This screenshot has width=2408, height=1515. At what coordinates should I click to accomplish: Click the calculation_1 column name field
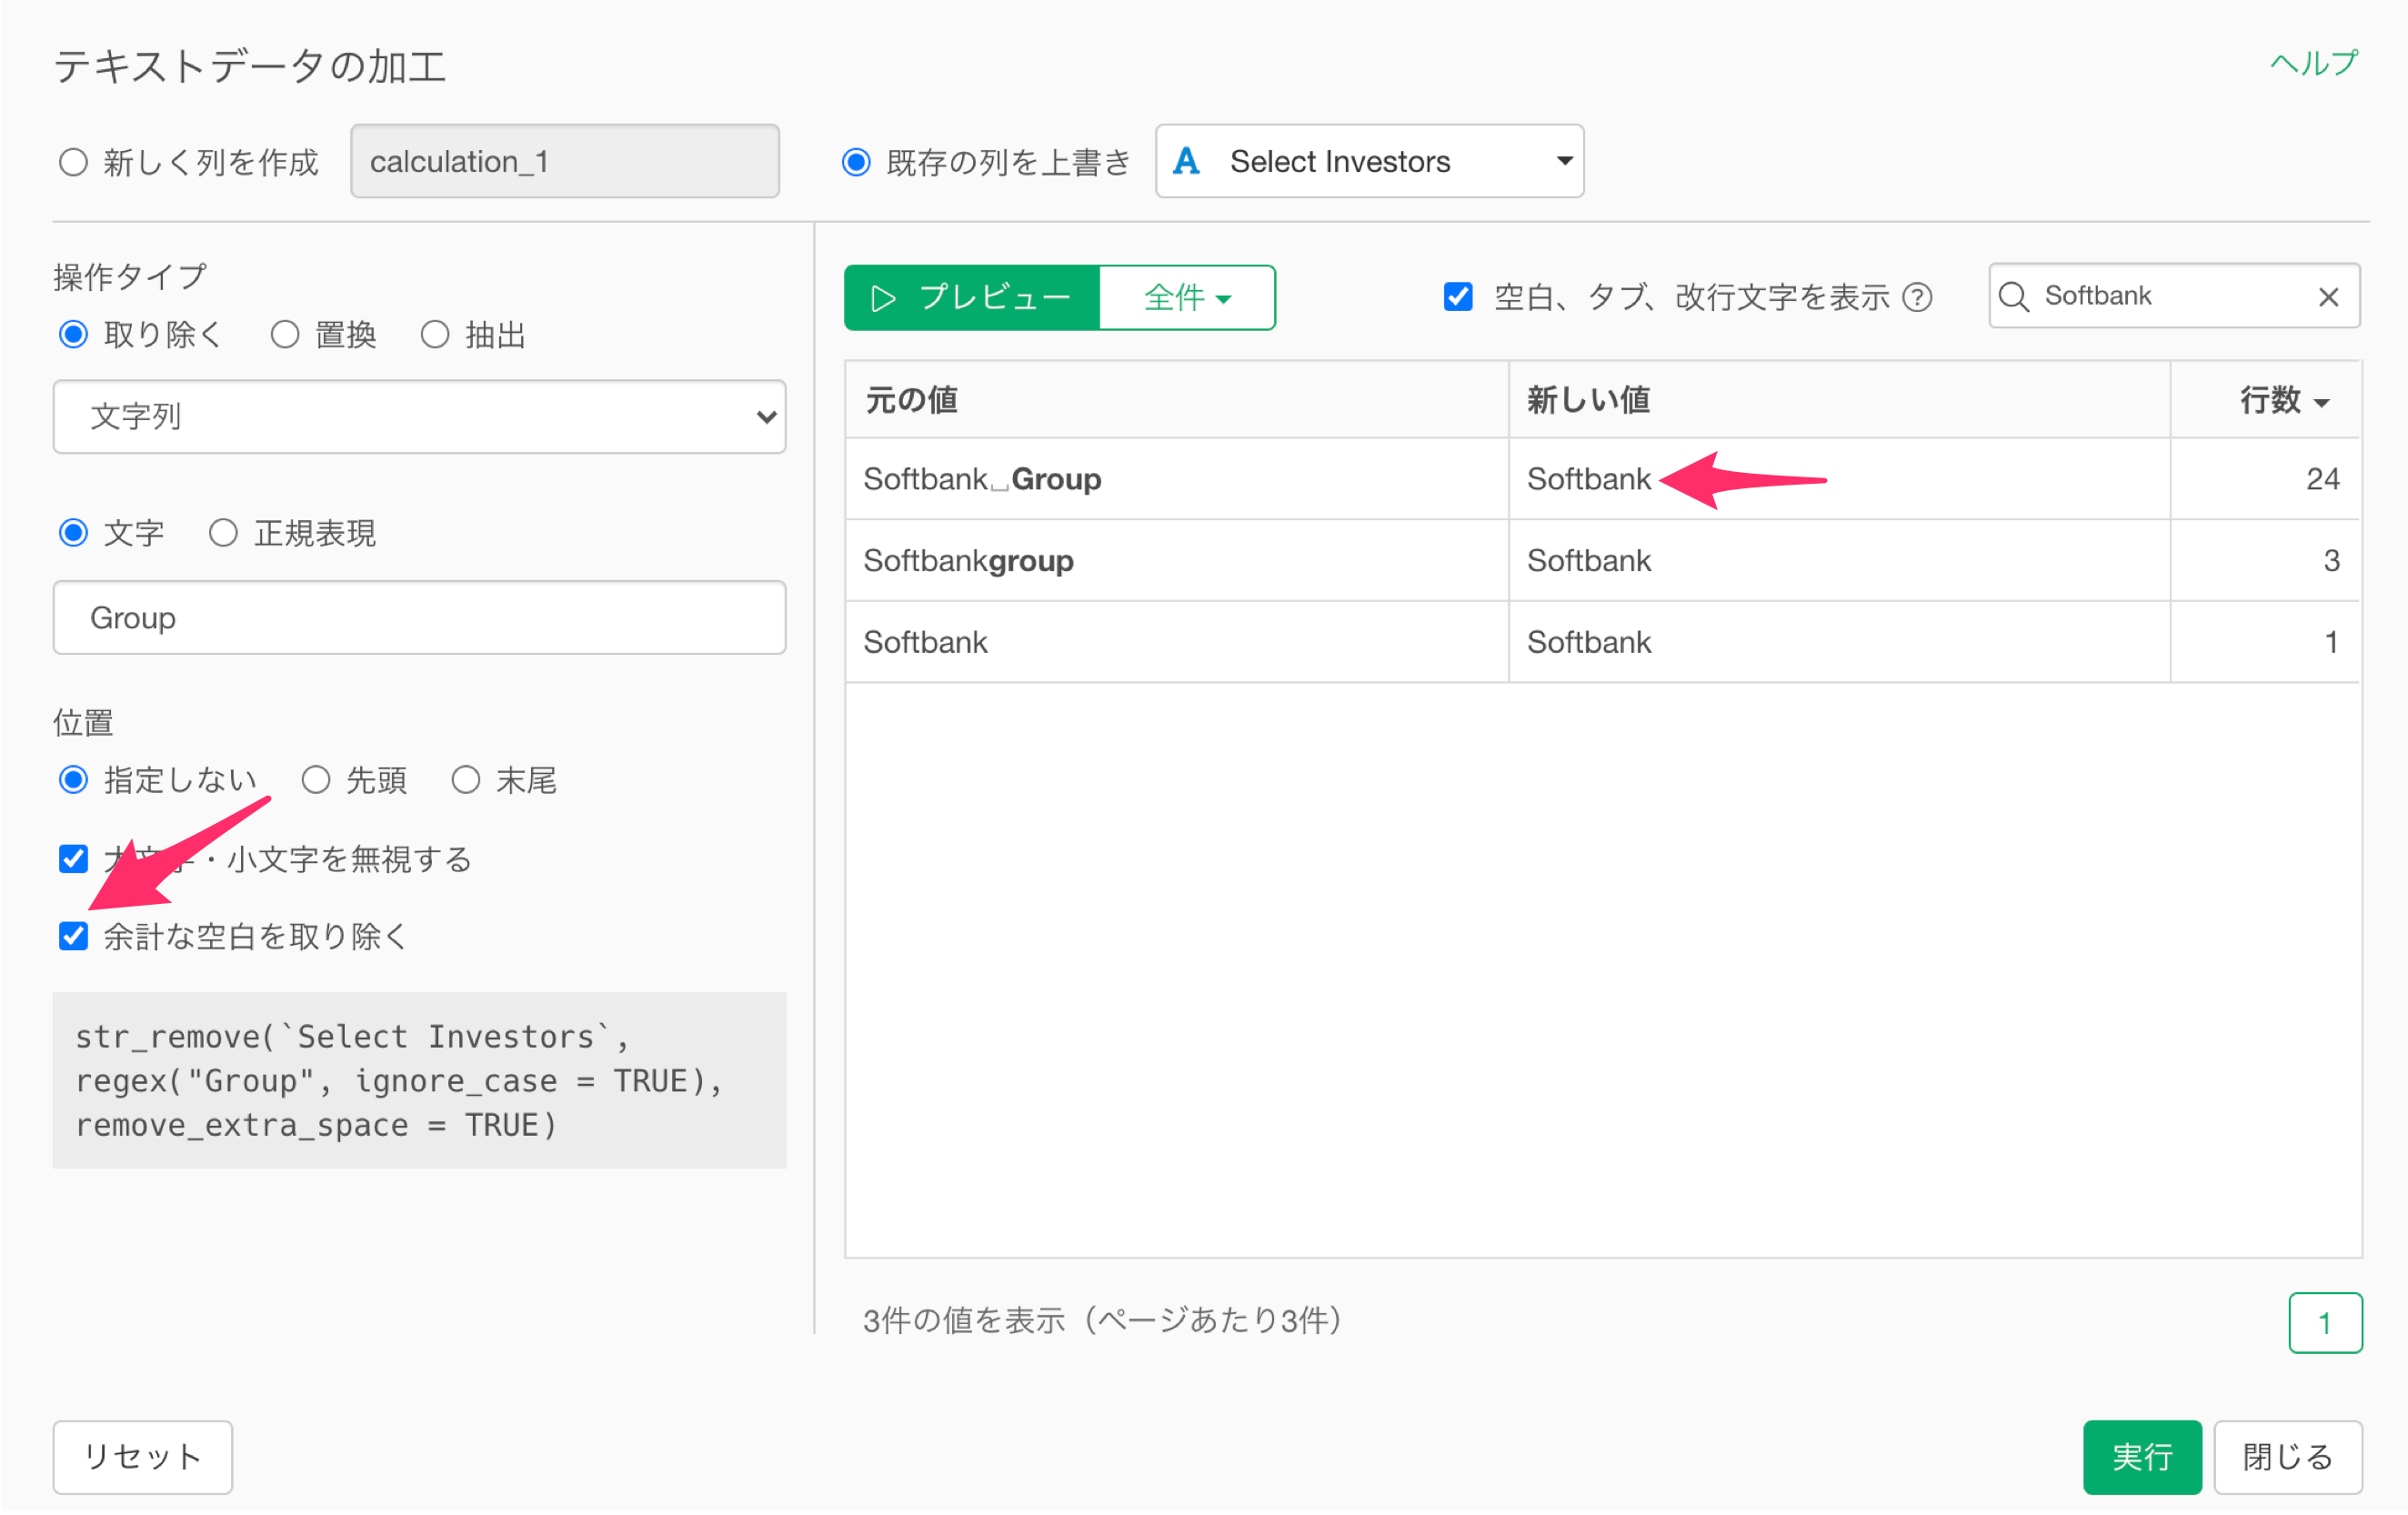coord(565,161)
